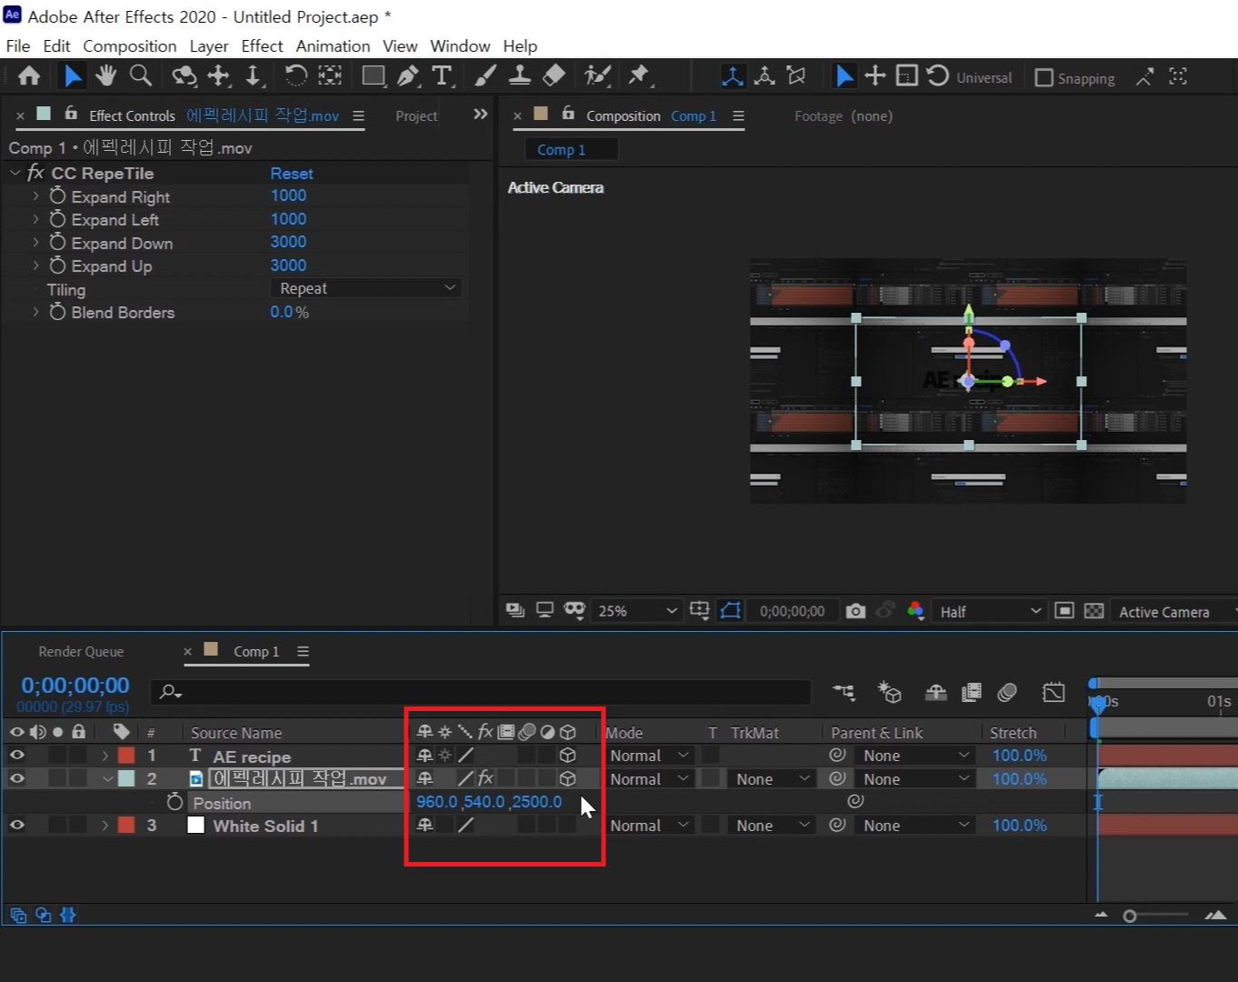Image resolution: width=1238 pixels, height=982 pixels.
Task: Select the Puppet Pin tool
Action: (639, 76)
